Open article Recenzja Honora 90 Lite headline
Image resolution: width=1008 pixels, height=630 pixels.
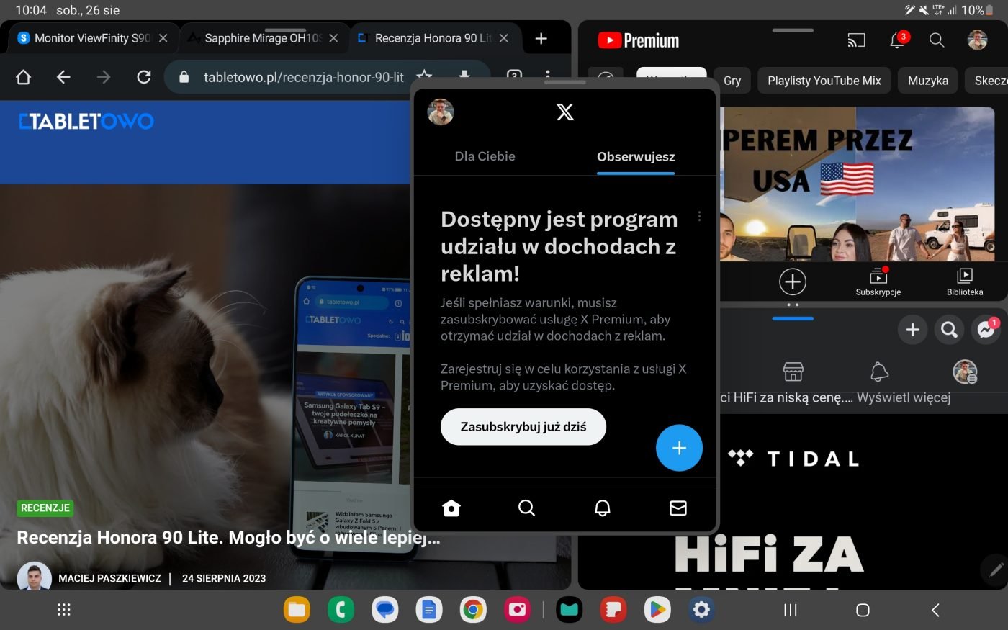pos(228,538)
